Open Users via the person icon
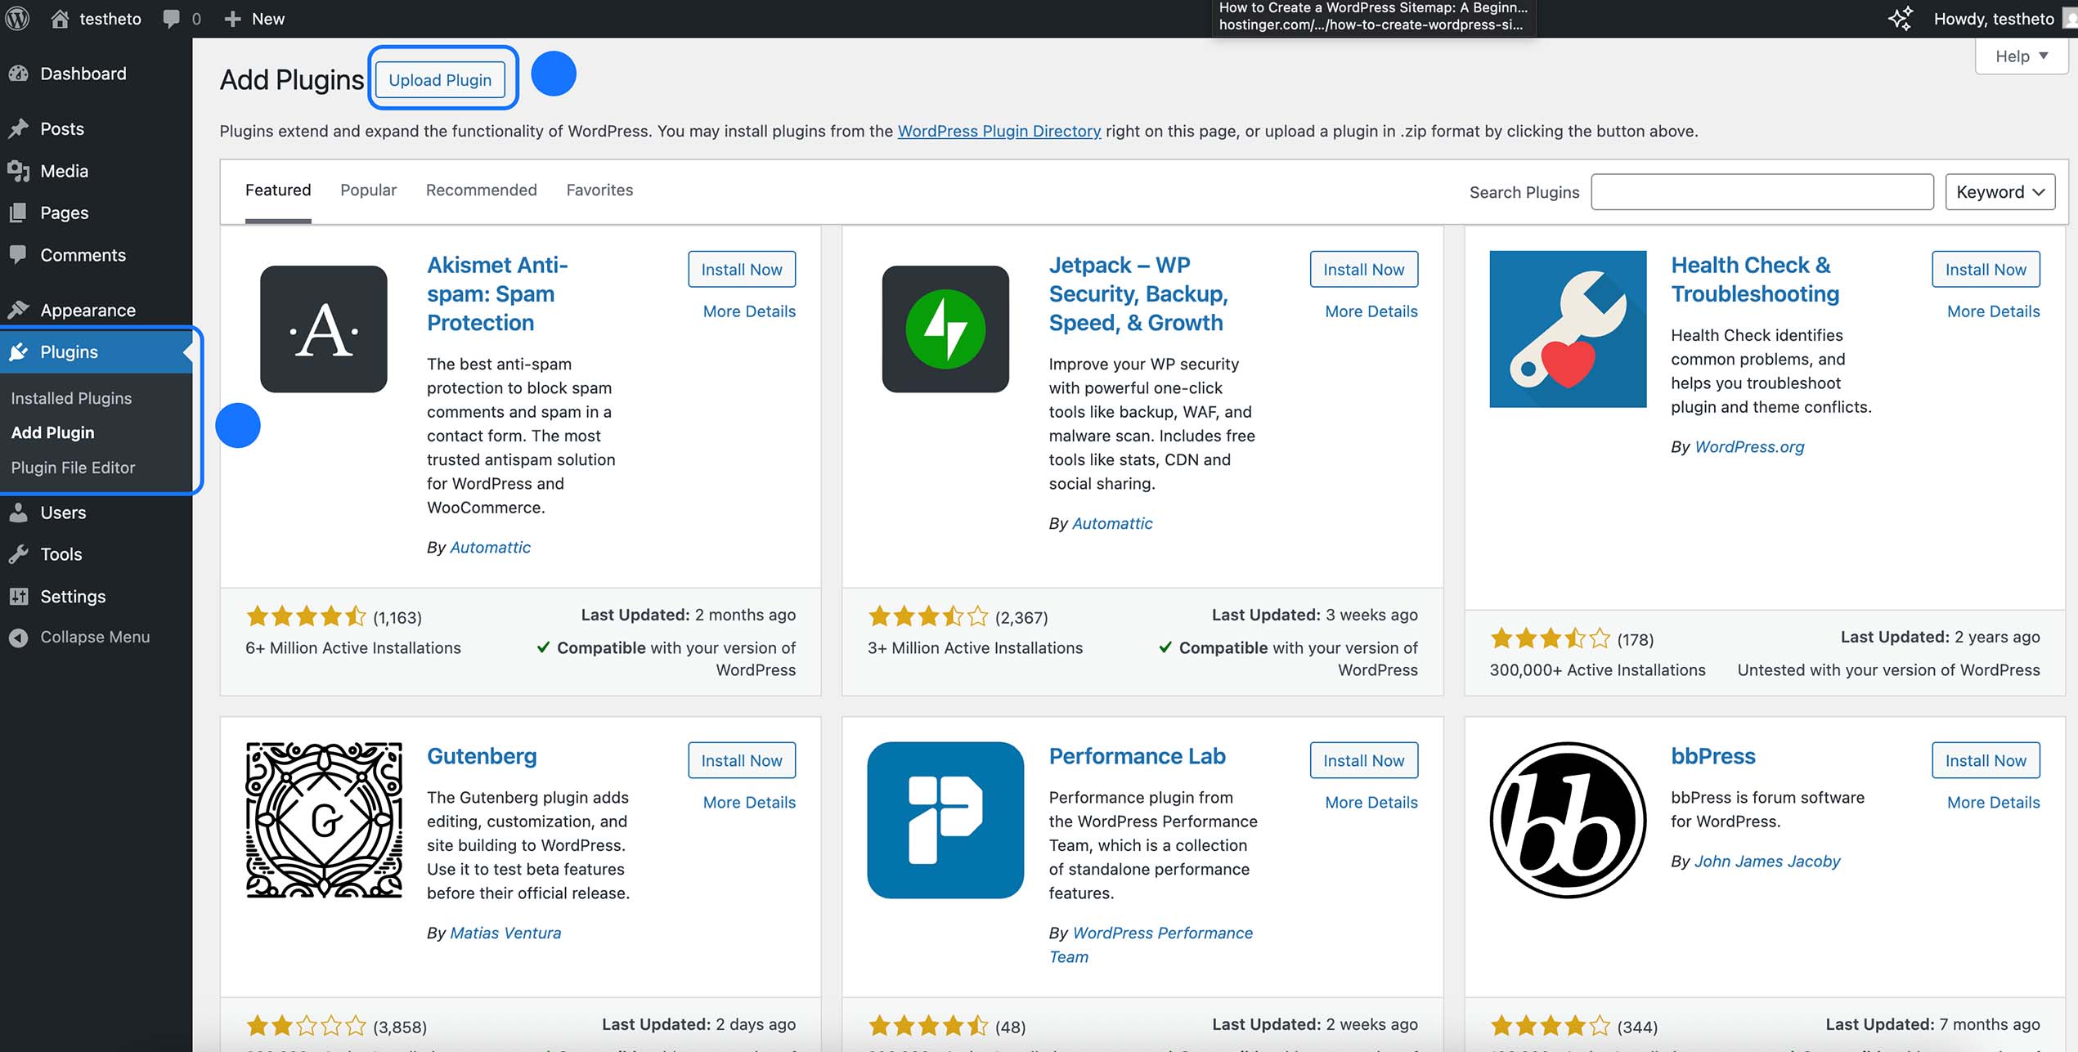2078x1052 pixels. [20, 513]
